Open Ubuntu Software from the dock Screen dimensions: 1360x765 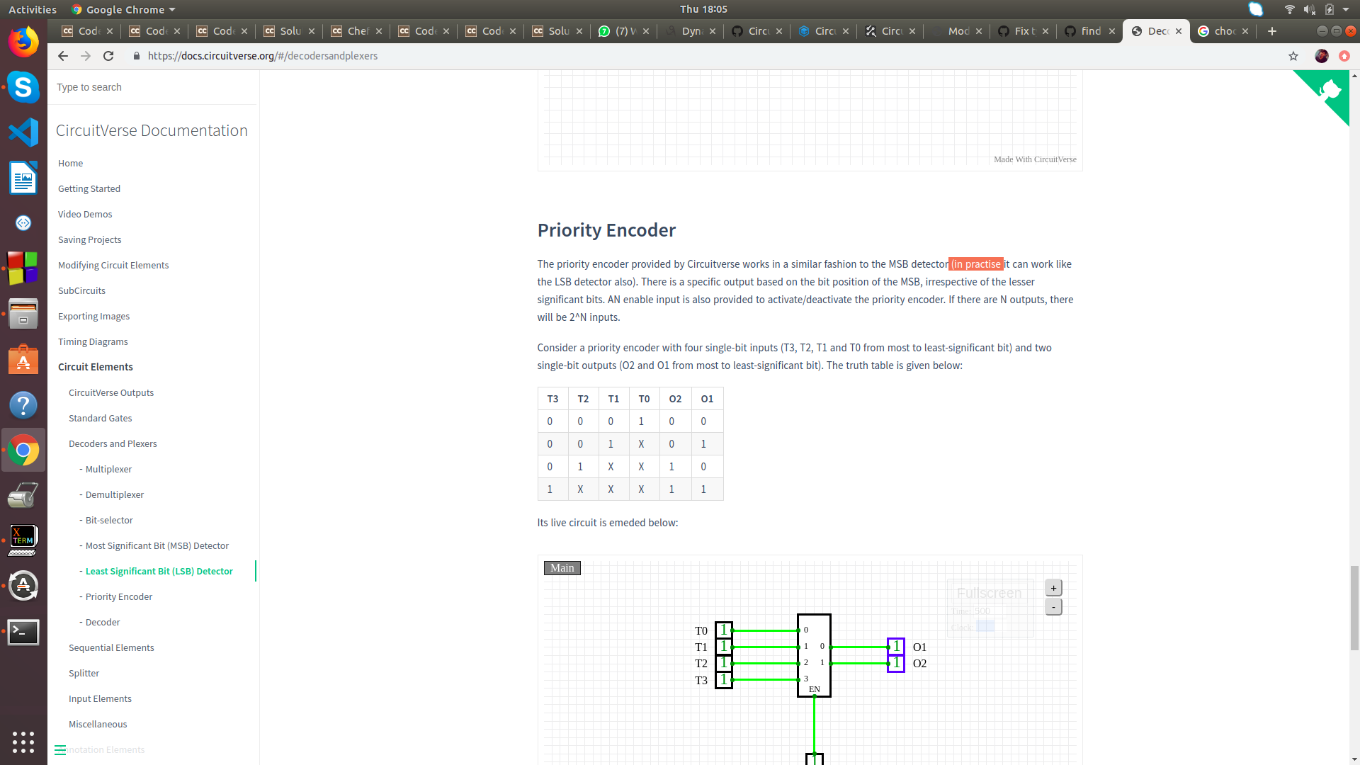[23, 360]
